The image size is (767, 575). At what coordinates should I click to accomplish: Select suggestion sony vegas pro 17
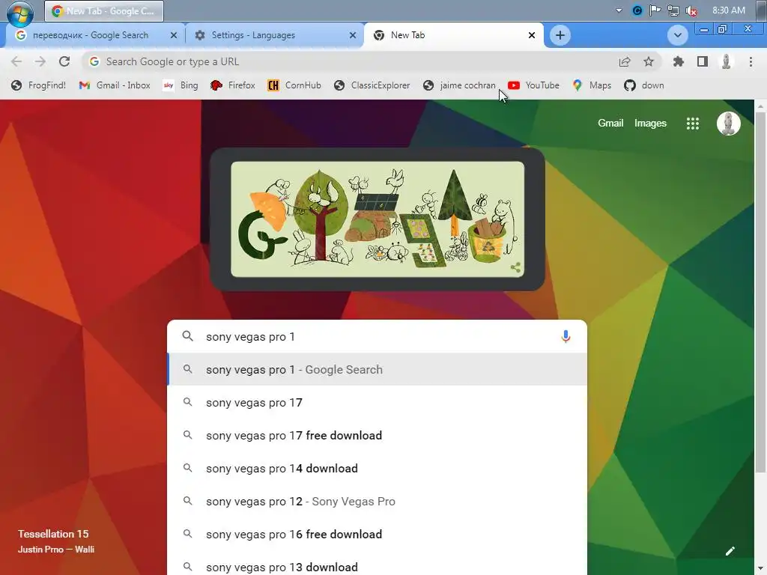[377, 402]
